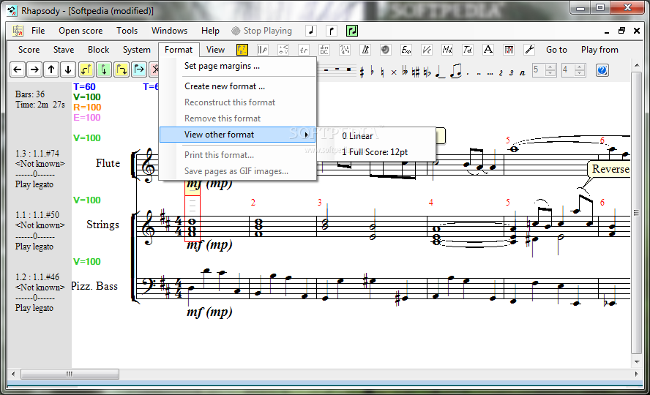
Task: Choose Create new format menu entry
Action: (238, 86)
